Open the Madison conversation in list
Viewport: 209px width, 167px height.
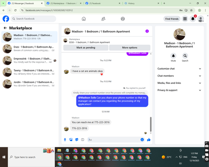coord(29,37)
